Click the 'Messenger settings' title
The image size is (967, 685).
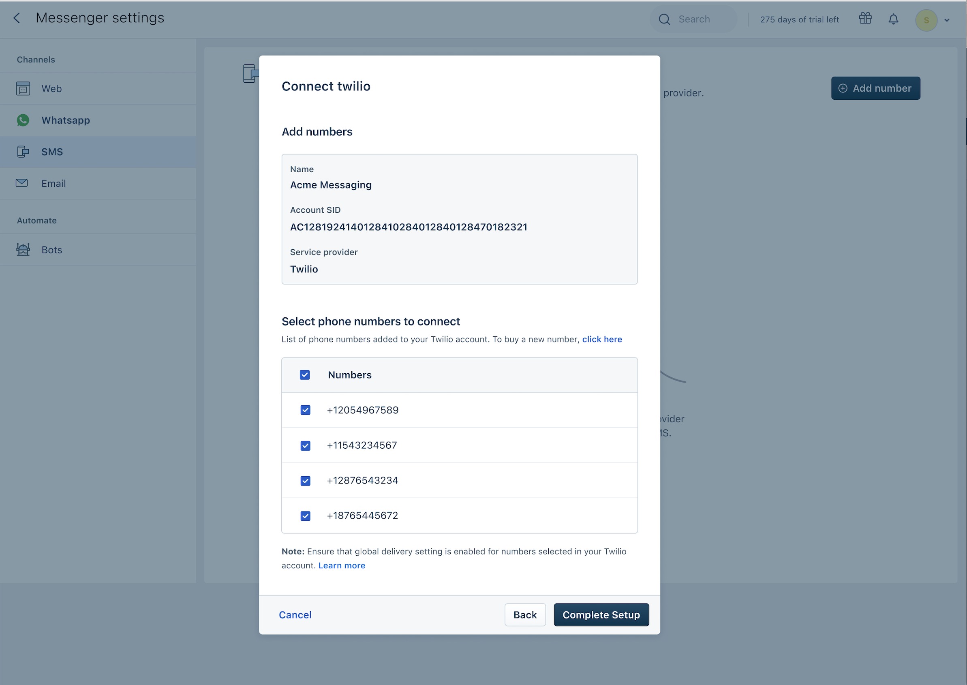click(x=100, y=18)
